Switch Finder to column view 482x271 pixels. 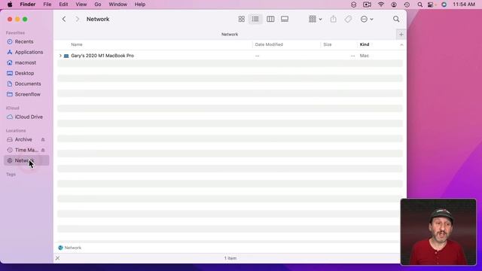point(270,19)
